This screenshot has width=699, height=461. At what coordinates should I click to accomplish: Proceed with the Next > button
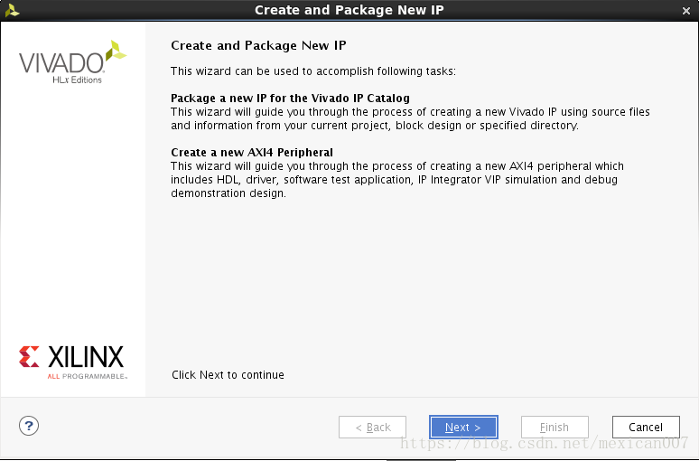coord(463,427)
